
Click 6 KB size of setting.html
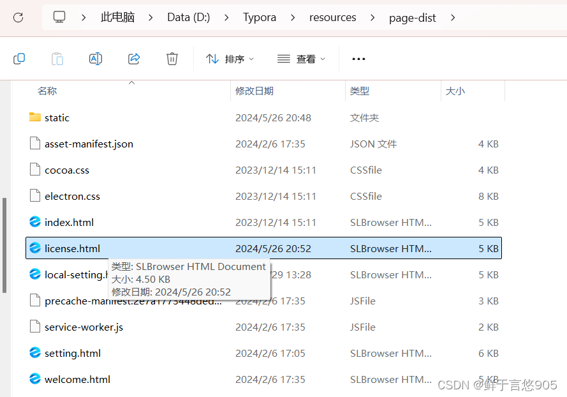(489, 353)
